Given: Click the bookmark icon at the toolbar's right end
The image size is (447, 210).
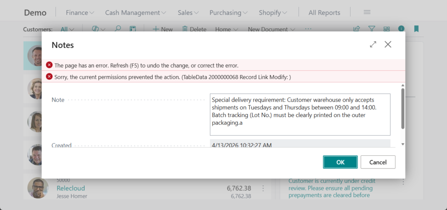Looking at the screenshot, I should click(x=416, y=29).
